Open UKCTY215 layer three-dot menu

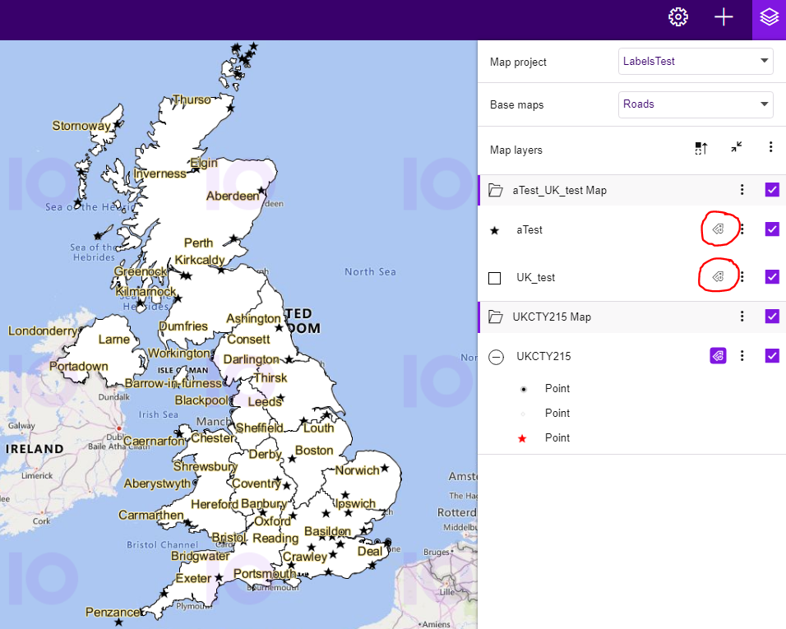(x=742, y=356)
